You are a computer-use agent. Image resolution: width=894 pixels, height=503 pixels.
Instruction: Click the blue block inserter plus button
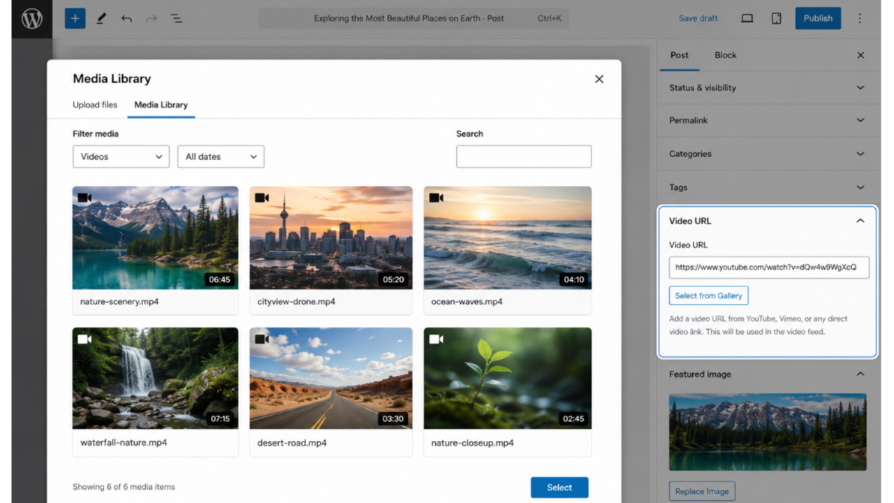[75, 18]
